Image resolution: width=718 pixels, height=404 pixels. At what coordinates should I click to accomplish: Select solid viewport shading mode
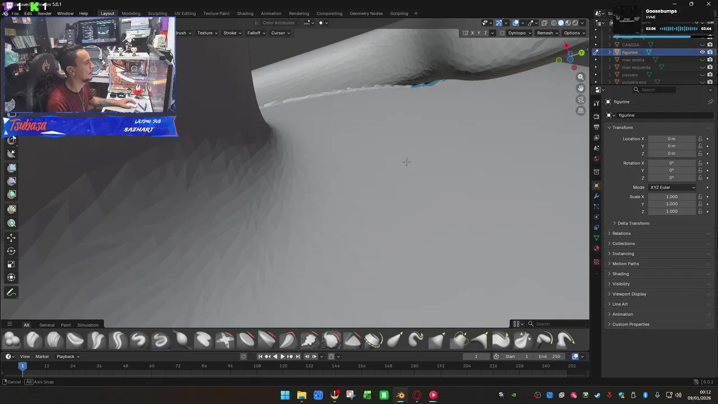(x=560, y=23)
